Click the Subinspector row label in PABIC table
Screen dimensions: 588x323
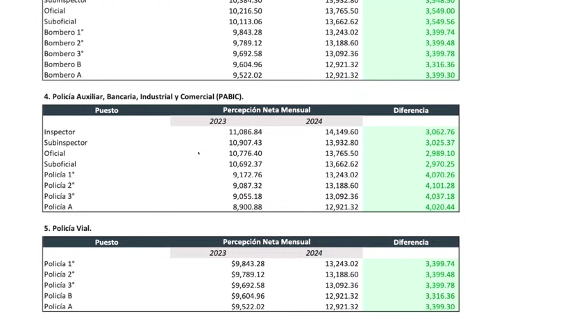click(65, 143)
